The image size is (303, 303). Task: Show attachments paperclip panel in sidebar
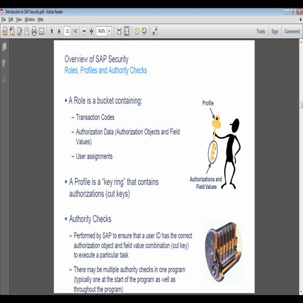coord(4,81)
